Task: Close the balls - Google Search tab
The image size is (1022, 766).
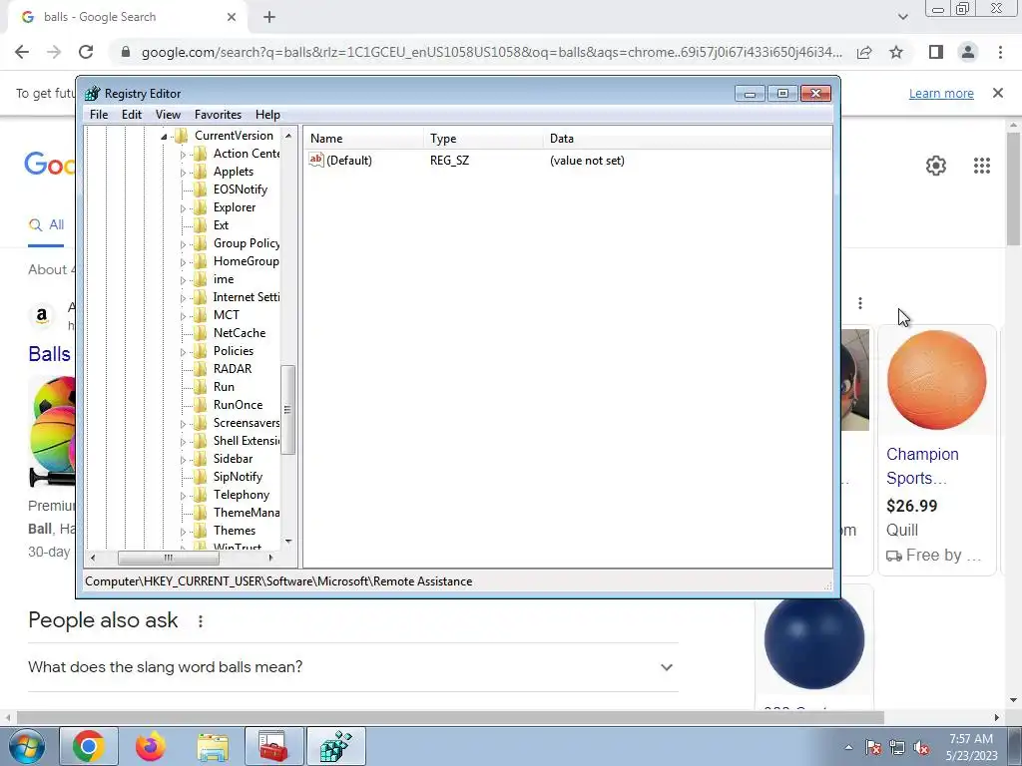Action: click(232, 18)
